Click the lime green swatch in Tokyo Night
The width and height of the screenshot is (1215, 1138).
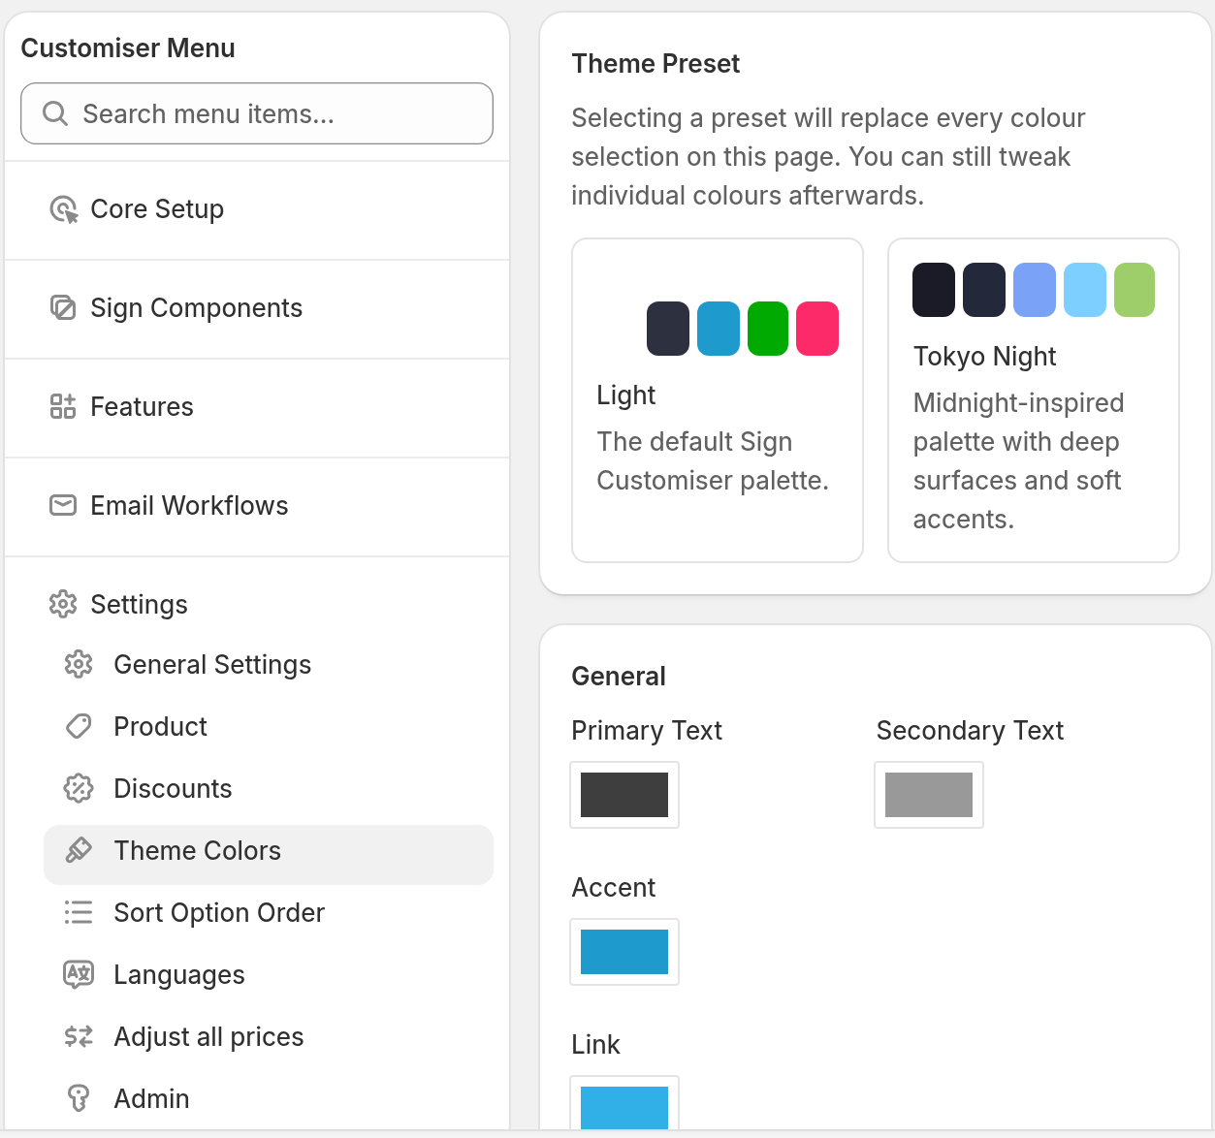(x=1135, y=290)
